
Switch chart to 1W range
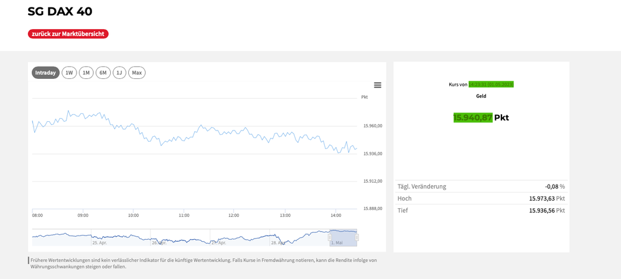69,73
